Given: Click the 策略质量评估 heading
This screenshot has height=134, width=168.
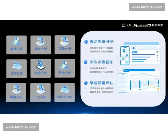Looking at the screenshot, I should pos(101,83).
